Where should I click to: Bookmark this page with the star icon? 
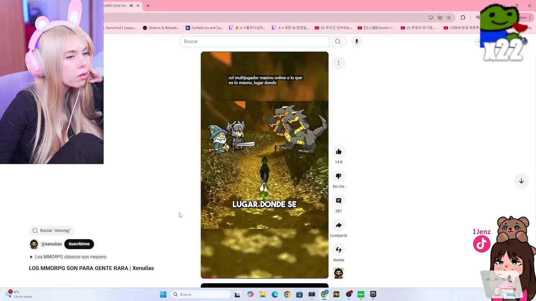tap(449, 18)
